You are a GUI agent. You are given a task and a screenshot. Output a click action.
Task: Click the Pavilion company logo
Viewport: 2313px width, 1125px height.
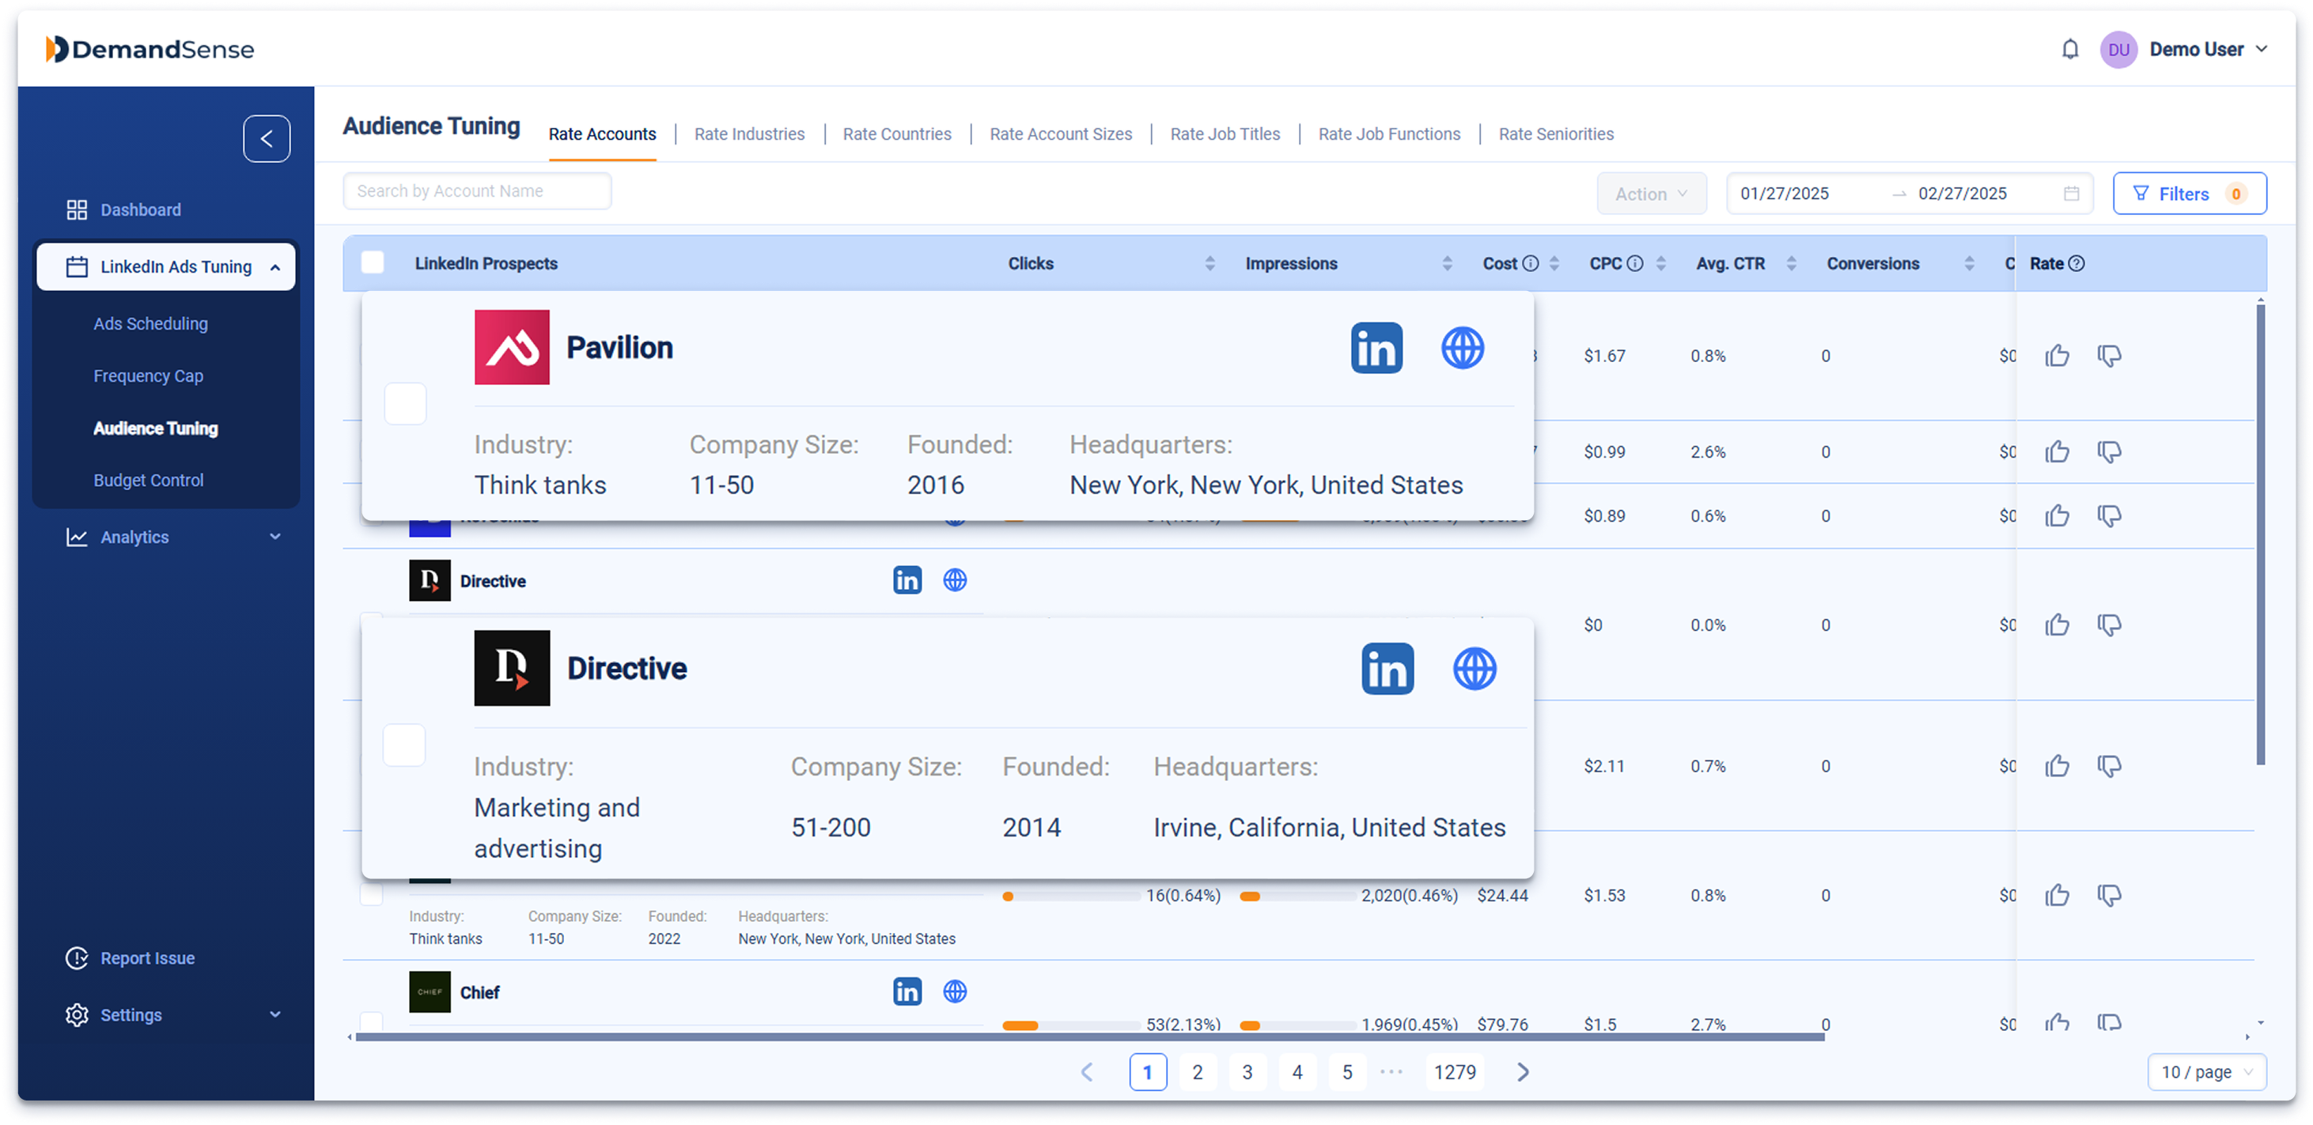[x=512, y=347]
